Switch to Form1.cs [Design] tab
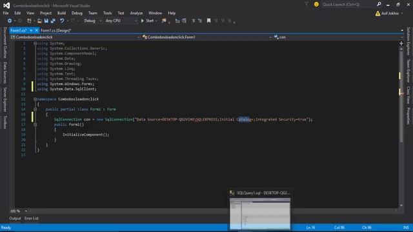The image size is (413, 232). [x=56, y=30]
